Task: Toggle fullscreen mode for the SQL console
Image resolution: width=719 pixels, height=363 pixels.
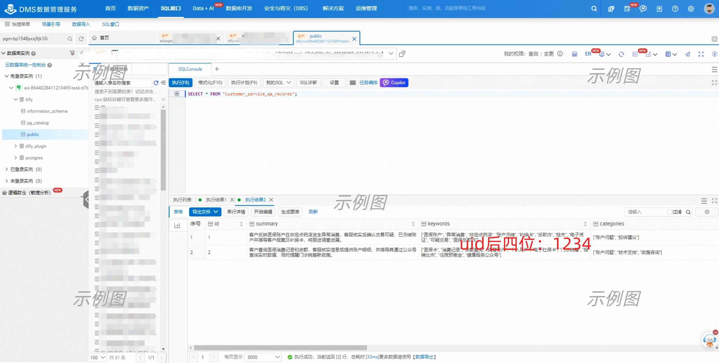Action: coord(714,82)
